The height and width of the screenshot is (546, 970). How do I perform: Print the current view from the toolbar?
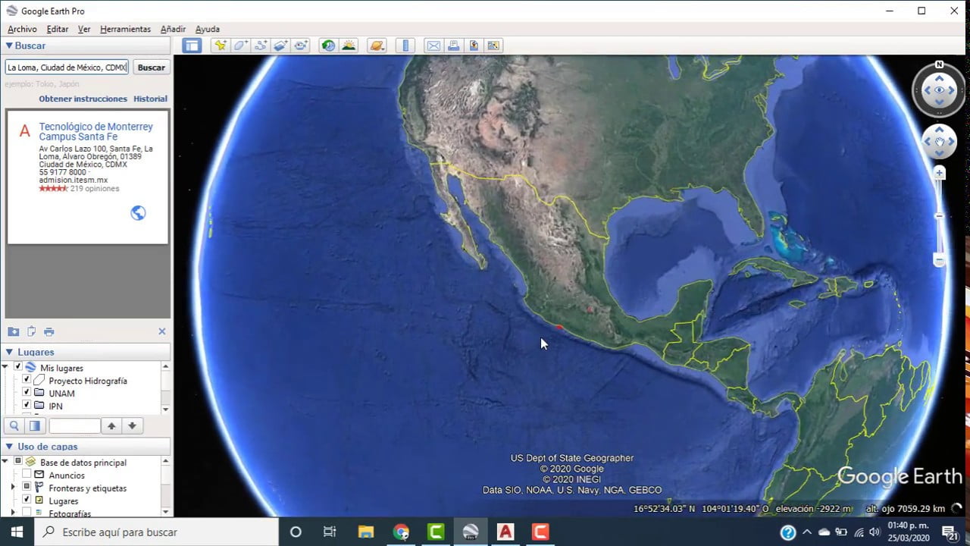point(454,45)
